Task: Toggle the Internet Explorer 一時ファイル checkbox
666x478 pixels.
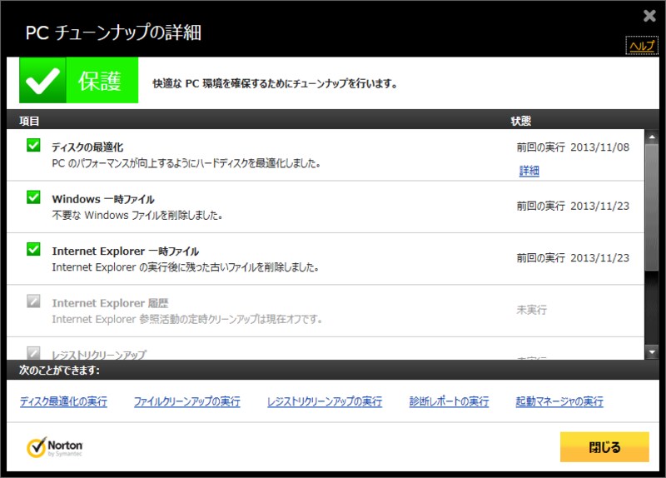Action: [x=33, y=249]
